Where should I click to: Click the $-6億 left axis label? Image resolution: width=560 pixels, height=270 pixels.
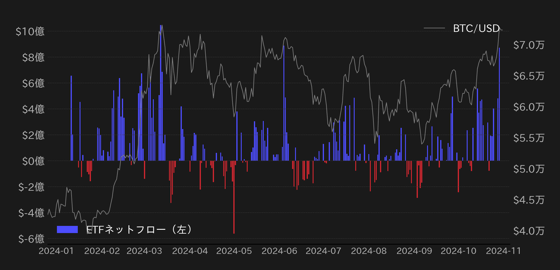(31, 239)
